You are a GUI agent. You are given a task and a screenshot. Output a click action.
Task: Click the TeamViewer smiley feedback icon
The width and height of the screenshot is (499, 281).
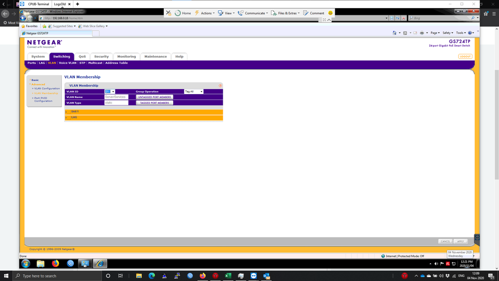[x=330, y=13]
